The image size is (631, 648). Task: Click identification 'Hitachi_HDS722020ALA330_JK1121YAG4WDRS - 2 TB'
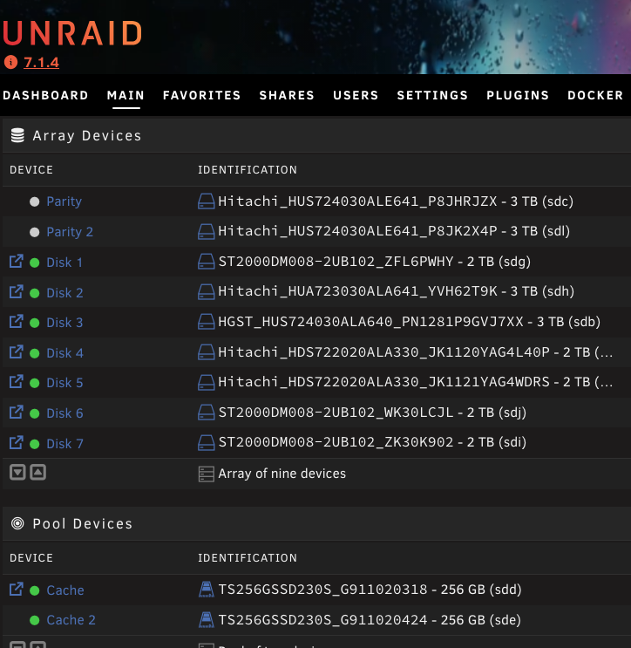(x=415, y=382)
